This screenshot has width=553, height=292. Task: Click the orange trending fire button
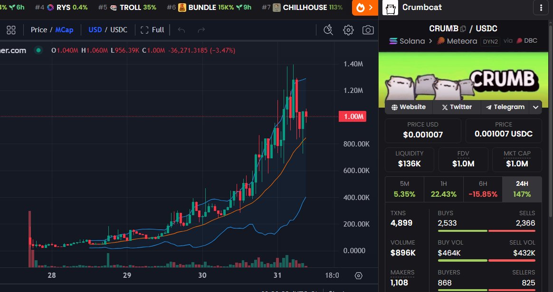(365, 8)
